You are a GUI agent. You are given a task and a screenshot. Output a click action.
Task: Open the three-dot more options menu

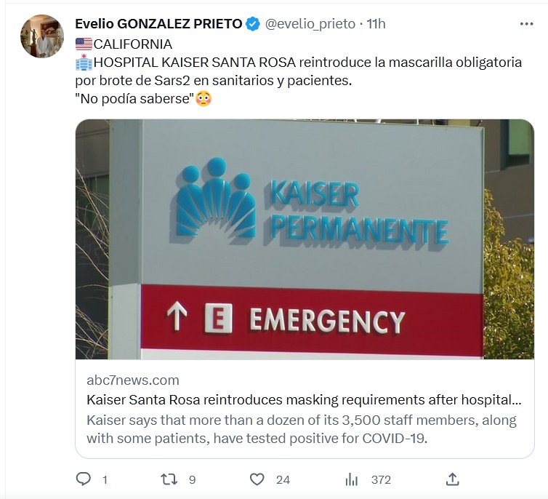pyautogui.click(x=526, y=24)
